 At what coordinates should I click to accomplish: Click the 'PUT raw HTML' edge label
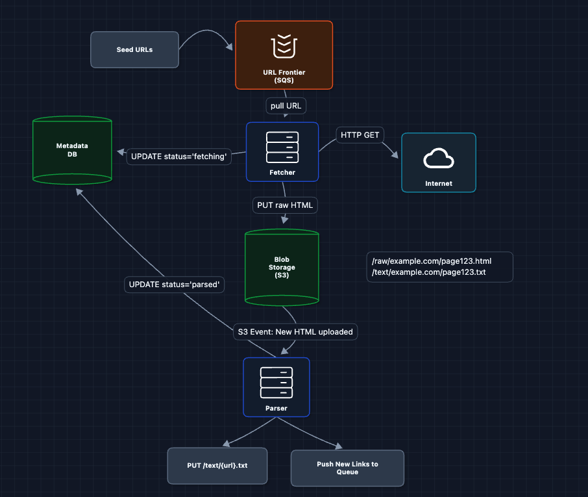click(285, 205)
